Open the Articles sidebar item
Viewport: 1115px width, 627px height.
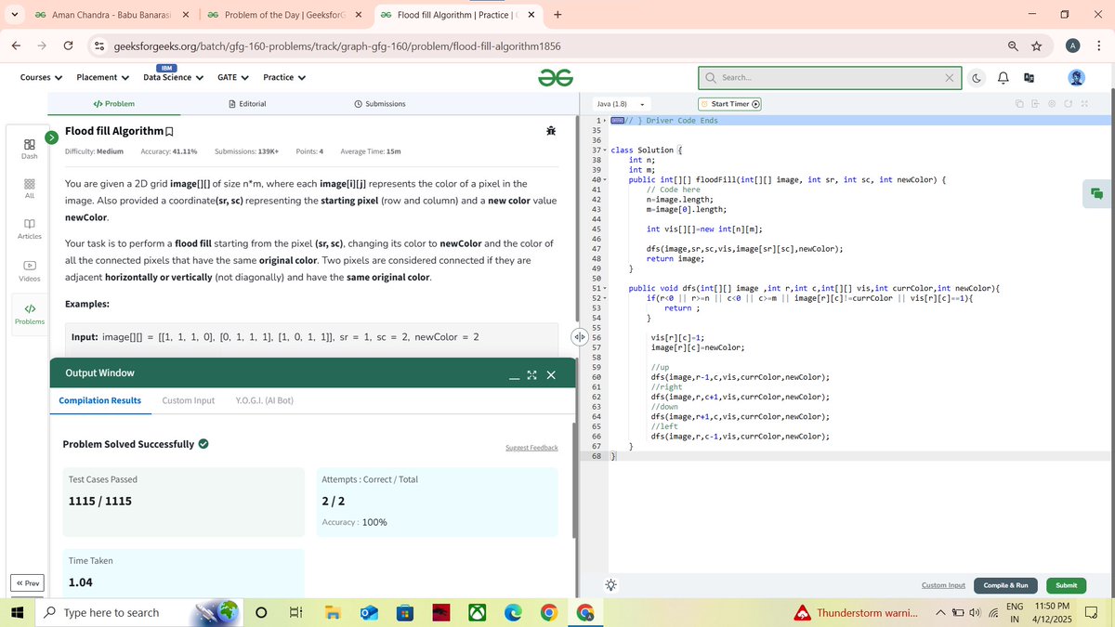coord(30,229)
